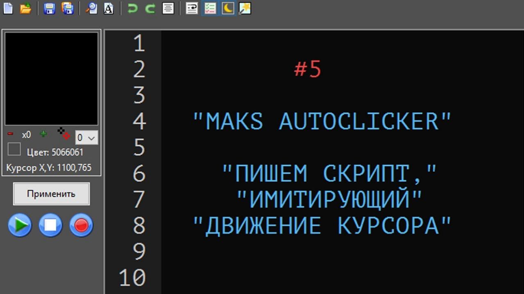Click line number 10 in gutter
This screenshot has width=524, height=294.
click(132, 277)
